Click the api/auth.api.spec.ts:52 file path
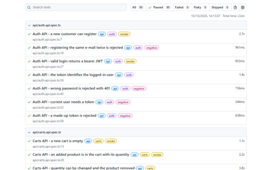Viewport: 272px width, 170px height. pos(48,108)
